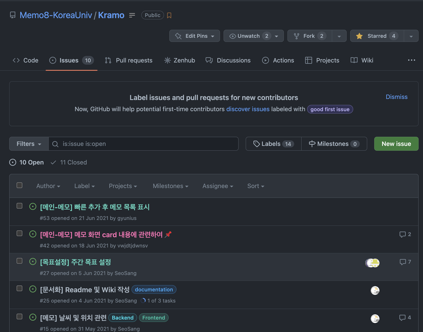Click the documentation label on issue #25
This screenshot has width=423, height=332.
154,289
